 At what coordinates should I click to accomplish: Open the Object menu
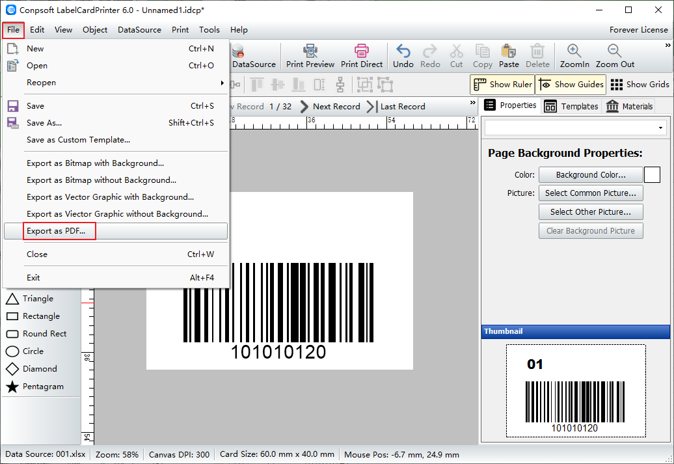[x=95, y=30]
